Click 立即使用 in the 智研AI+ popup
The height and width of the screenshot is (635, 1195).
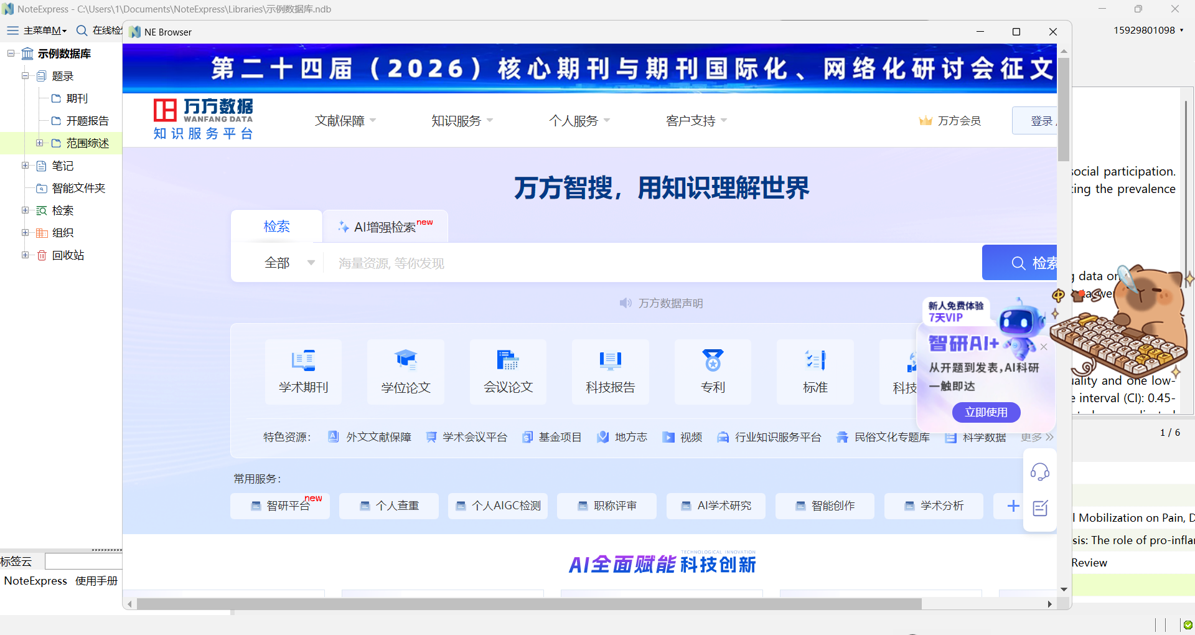tap(986, 412)
